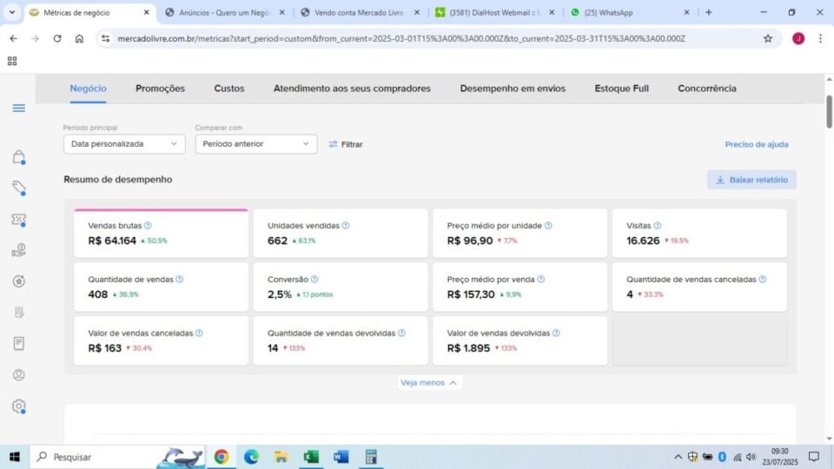Click help icon next to Visitas

pos(658,226)
